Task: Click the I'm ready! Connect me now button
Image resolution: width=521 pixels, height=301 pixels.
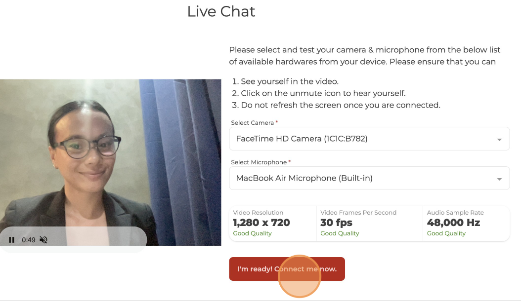Action: click(x=287, y=269)
